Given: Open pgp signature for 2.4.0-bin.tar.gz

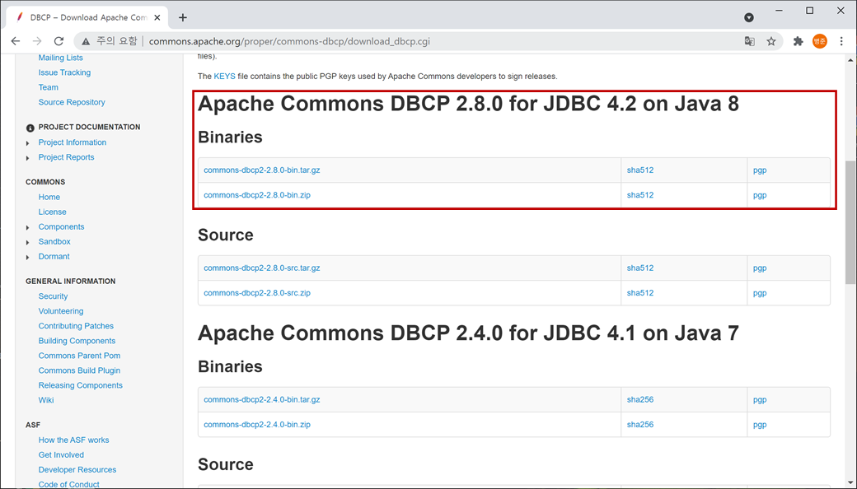Looking at the screenshot, I should tap(760, 399).
